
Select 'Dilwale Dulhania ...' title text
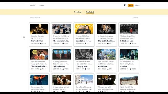pyautogui.click(x=39, y=66)
